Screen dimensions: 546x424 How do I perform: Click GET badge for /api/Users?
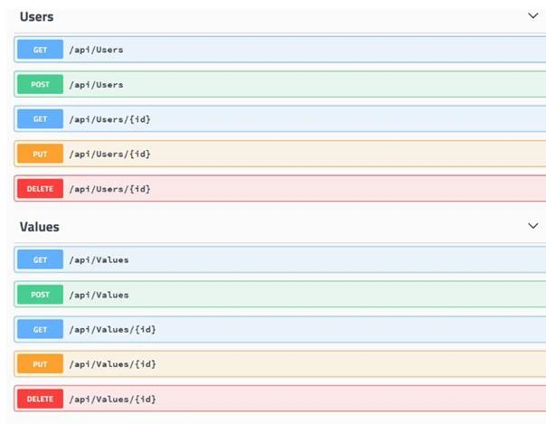point(40,50)
